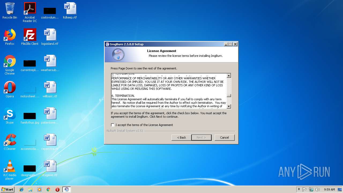Viewport: 343px width, 193px height.
Task: Launch the Opera desktop shortcut
Action: click(10, 90)
